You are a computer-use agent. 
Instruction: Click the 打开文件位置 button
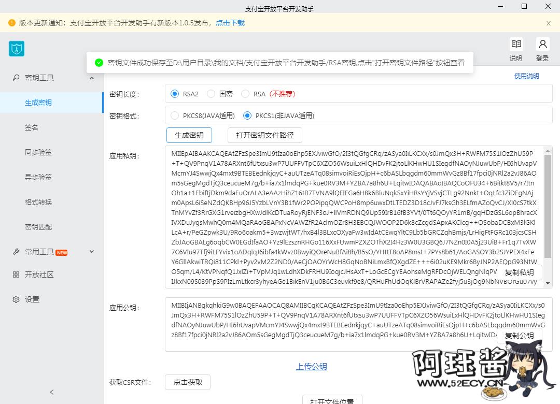pyautogui.click(x=332, y=400)
